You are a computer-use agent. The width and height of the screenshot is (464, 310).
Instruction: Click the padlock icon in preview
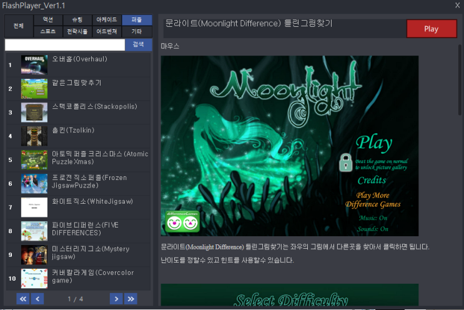tap(345, 162)
